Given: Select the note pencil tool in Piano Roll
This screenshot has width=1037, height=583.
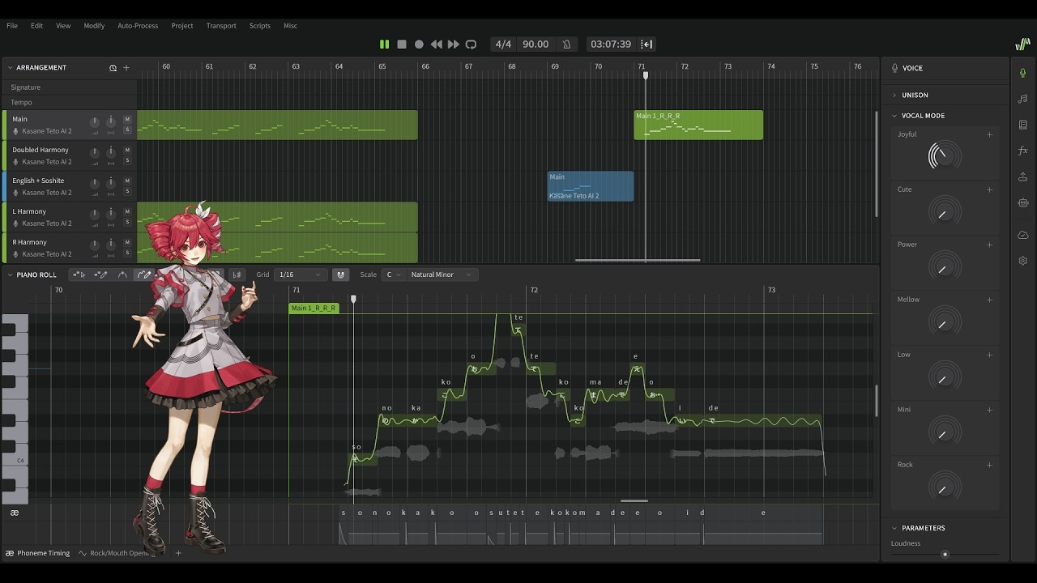Looking at the screenshot, I should click(100, 274).
